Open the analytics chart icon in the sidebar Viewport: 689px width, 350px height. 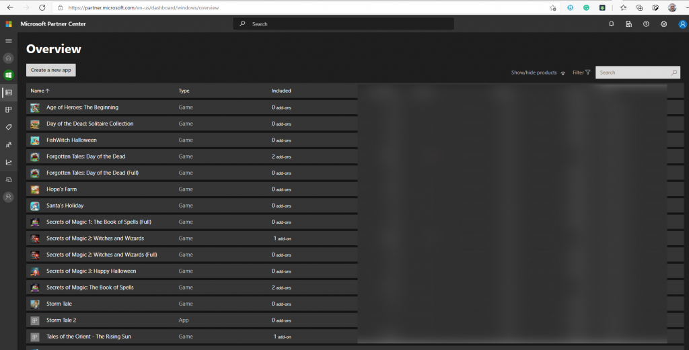point(9,162)
